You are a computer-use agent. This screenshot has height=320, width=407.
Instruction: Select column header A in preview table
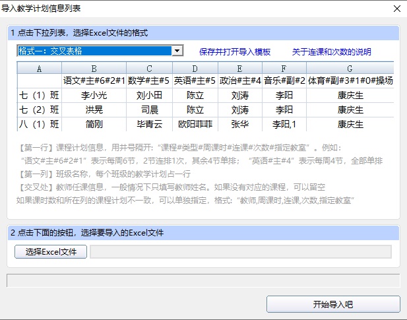click(39, 69)
